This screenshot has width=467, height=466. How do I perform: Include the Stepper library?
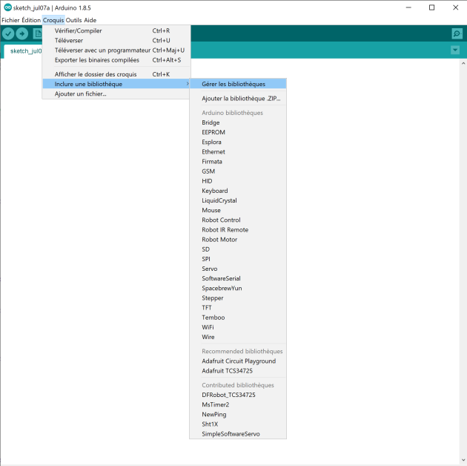(x=238, y=298)
